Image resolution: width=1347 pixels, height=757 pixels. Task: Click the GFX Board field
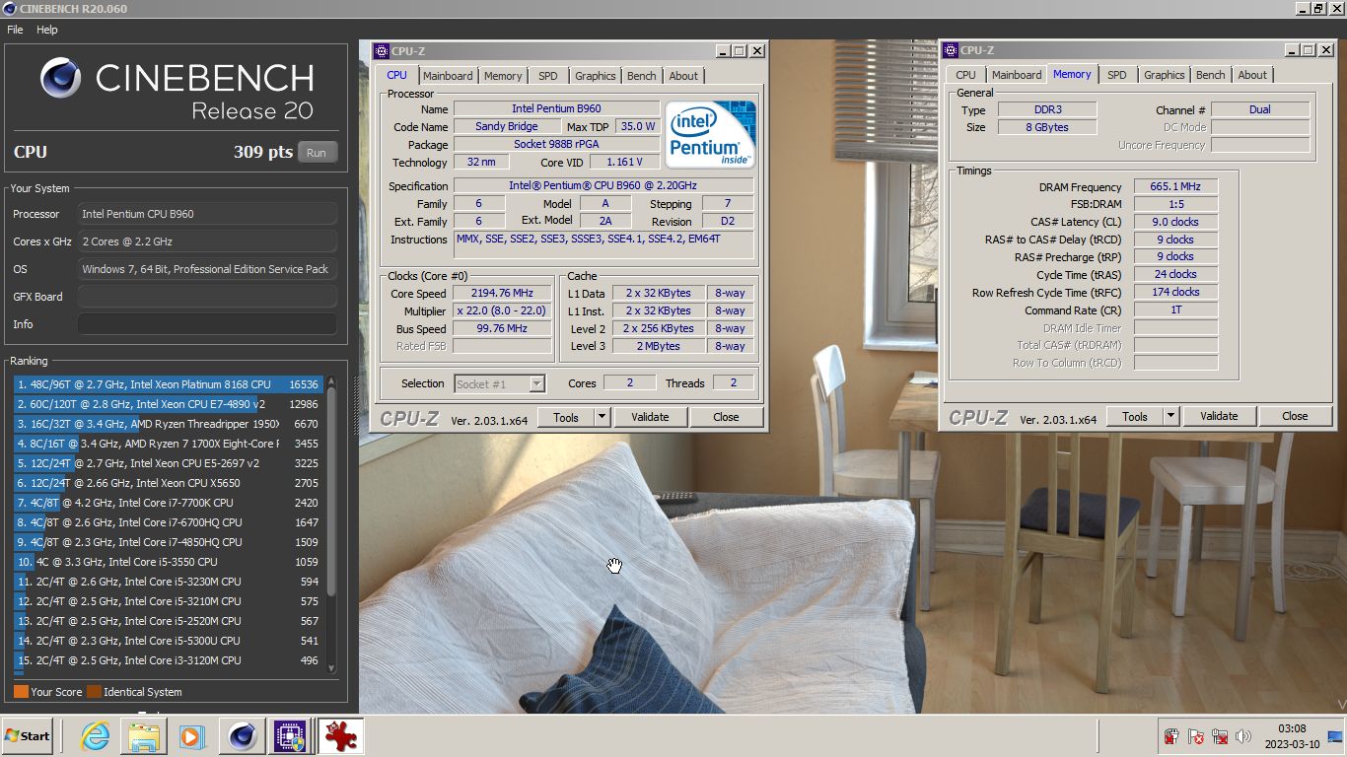coord(207,297)
